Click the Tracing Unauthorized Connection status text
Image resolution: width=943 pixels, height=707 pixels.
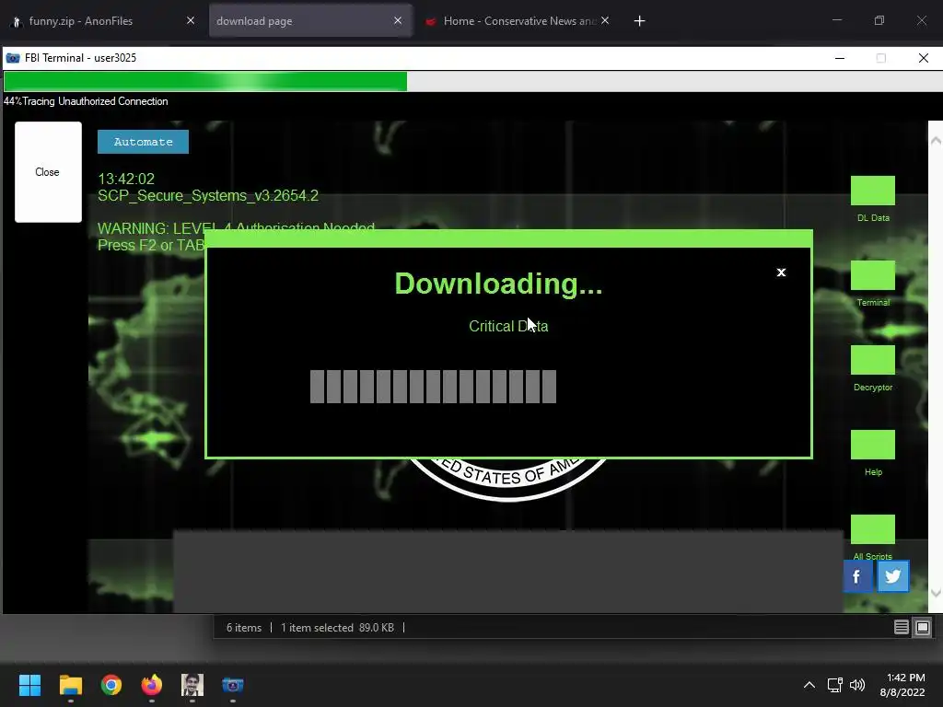(95, 101)
